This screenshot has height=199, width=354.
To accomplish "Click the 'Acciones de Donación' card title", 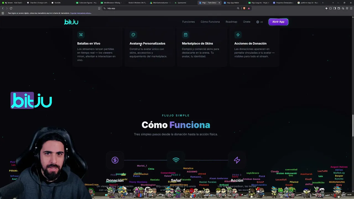I will (250, 43).
